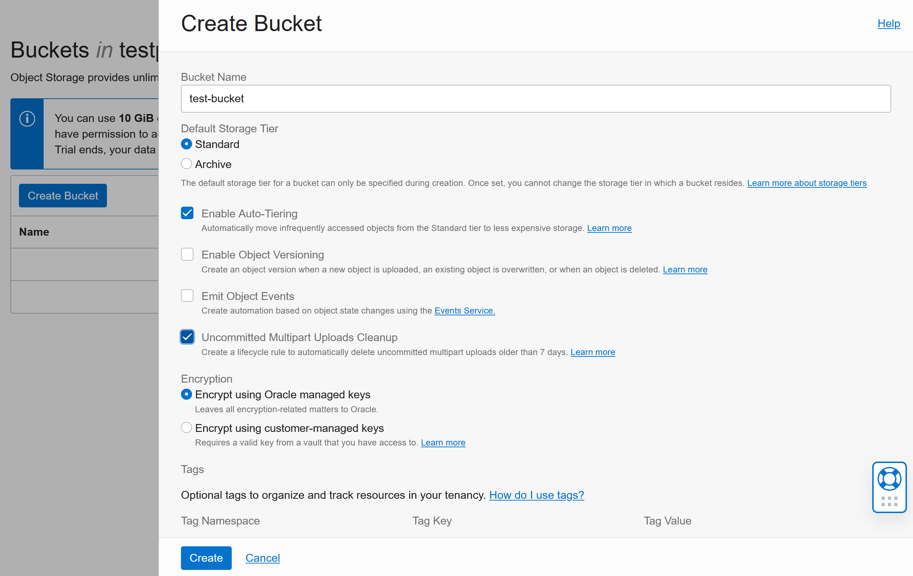
Task: Select Encrypt using customer-managed keys
Action: point(186,428)
